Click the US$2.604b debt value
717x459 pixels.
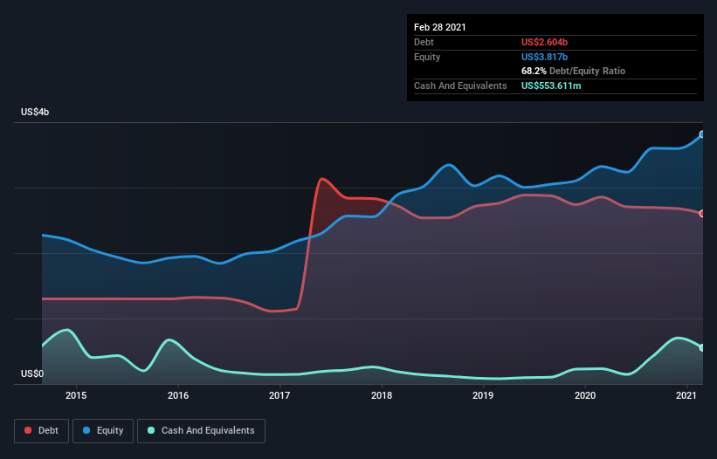pyautogui.click(x=544, y=42)
